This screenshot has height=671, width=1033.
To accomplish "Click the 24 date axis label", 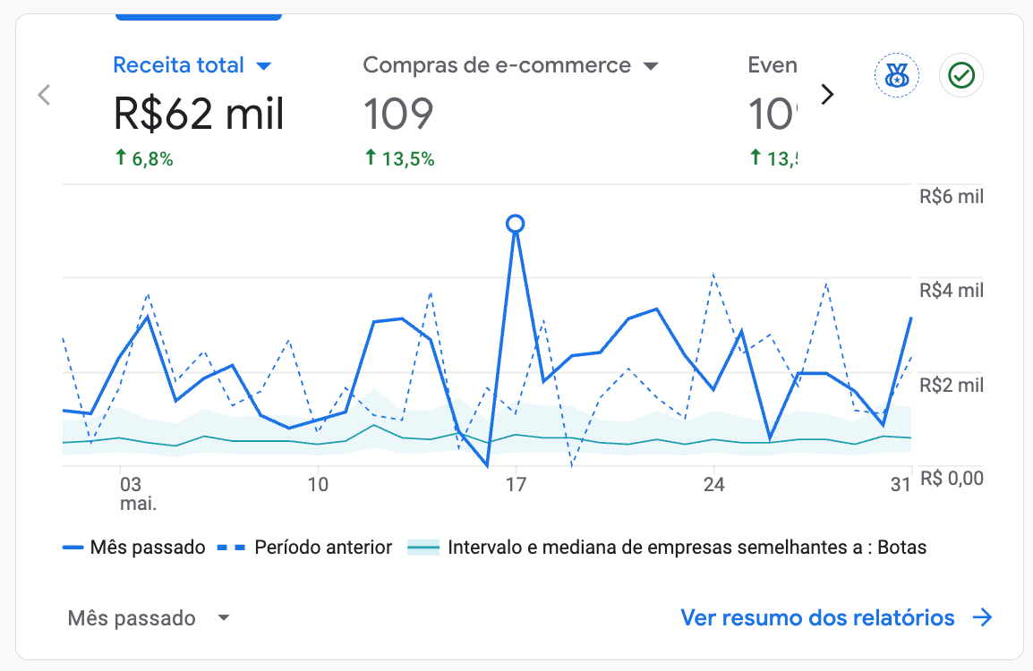I will tap(713, 485).
